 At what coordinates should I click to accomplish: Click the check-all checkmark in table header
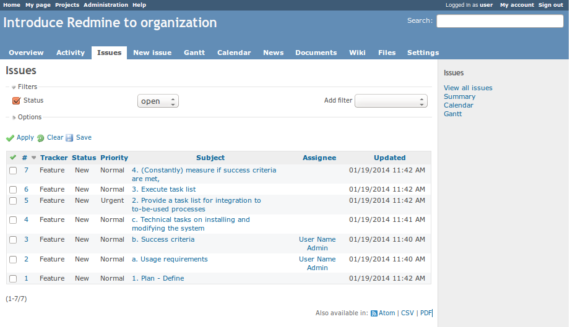(13, 158)
